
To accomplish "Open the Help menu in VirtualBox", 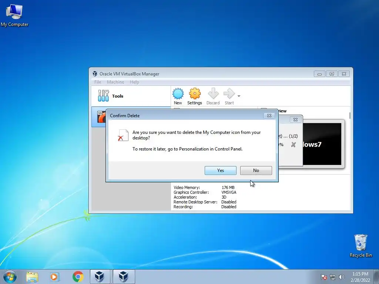I will [x=134, y=82].
